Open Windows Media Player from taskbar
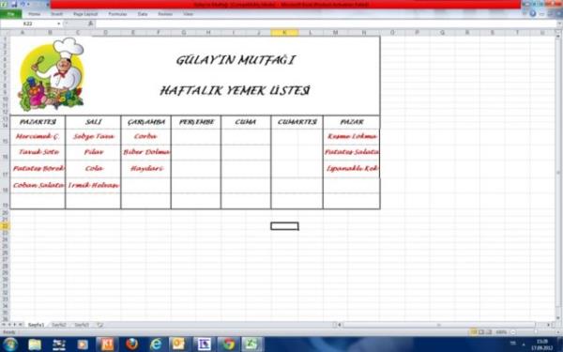The height and width of the screenshot is (352, 563). click(x=83, y=344)
